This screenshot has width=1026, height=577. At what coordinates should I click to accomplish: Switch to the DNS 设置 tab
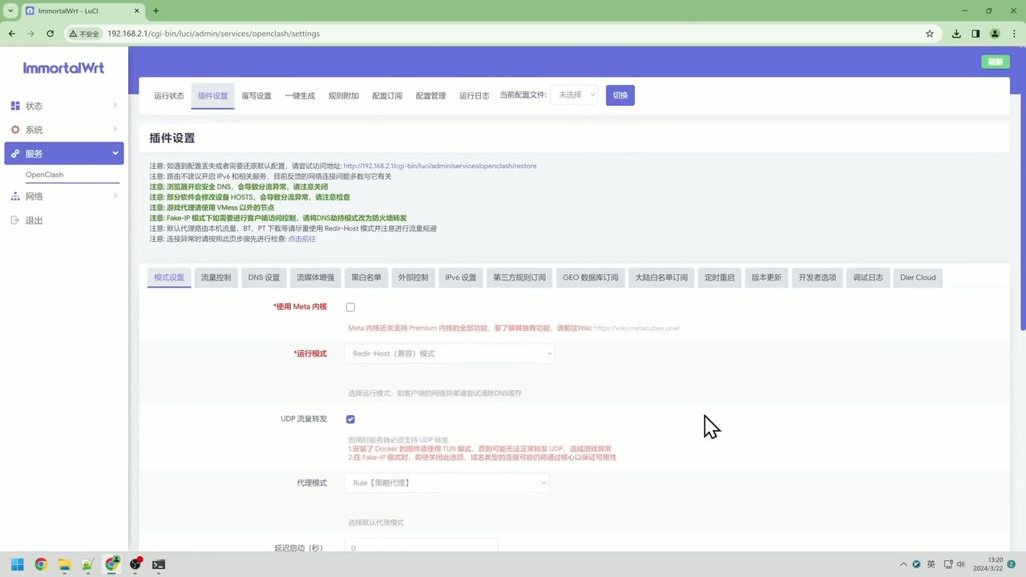tap(264, 277)
